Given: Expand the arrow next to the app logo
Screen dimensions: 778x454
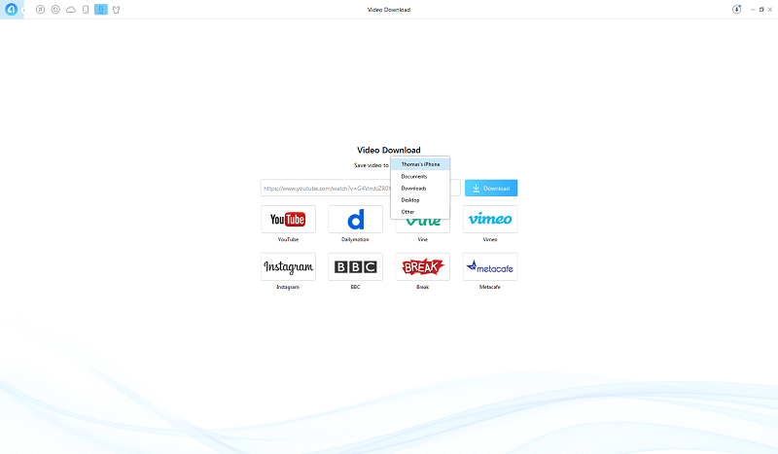Looking at the screenshot, I should point(23,11).
